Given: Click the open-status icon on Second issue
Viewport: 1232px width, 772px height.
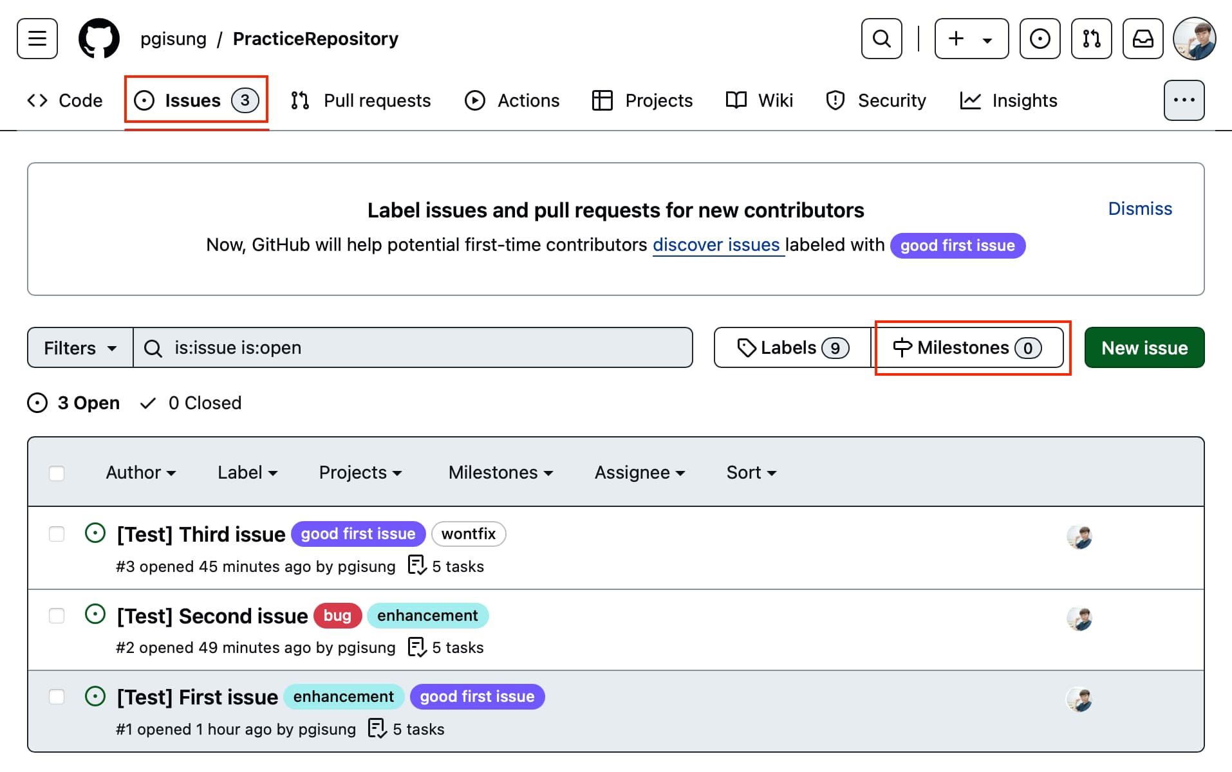Looking at the screenshot, I should tap(95, 614).
